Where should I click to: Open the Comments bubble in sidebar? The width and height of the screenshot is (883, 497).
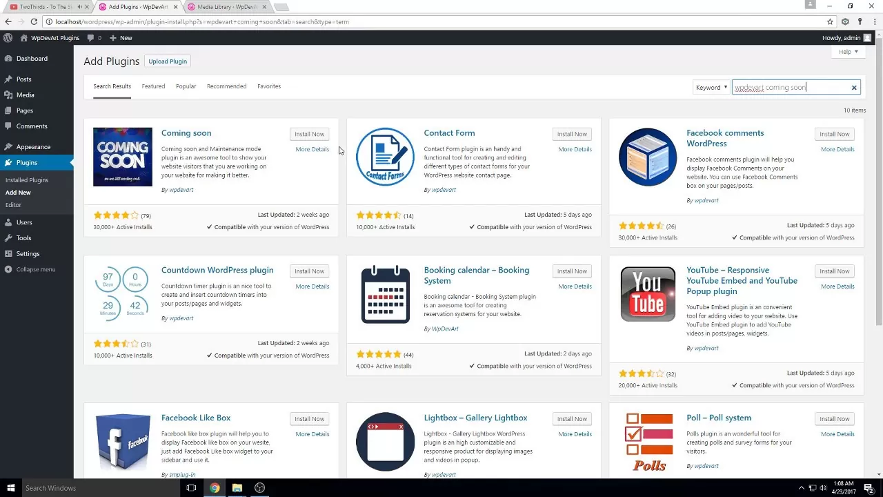(8, 126)
